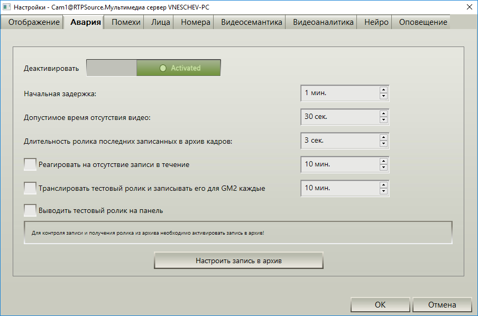Screen dimensions: 478x316
Task: Click Настроить запись в архив button
Action: pyautogui.click(x=238, y=261)
